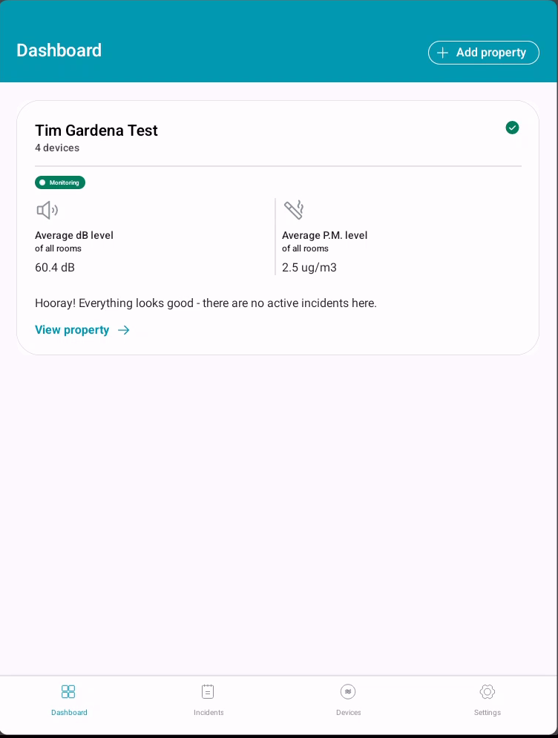Click the speaker noise level icon
Screen dimensions: 558x738
click(x=47, y=211)
